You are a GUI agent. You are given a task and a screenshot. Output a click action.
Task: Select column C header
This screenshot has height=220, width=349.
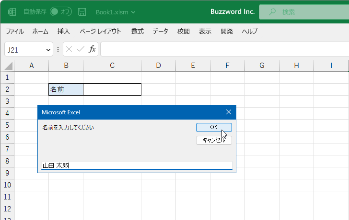coord(112,66)
